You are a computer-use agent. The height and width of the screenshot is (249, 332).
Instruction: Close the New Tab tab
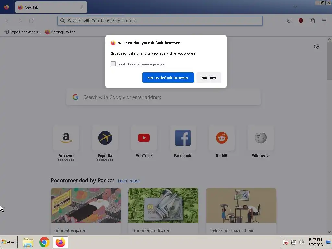point(82,7)
